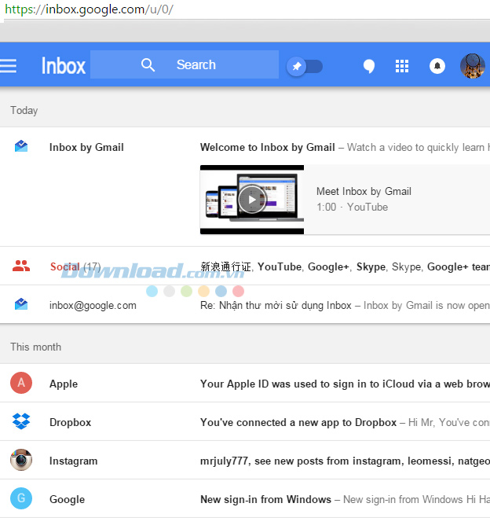Open the account profile avatar
This screenshot has height=518, width=490.
(x=473, y=66)
